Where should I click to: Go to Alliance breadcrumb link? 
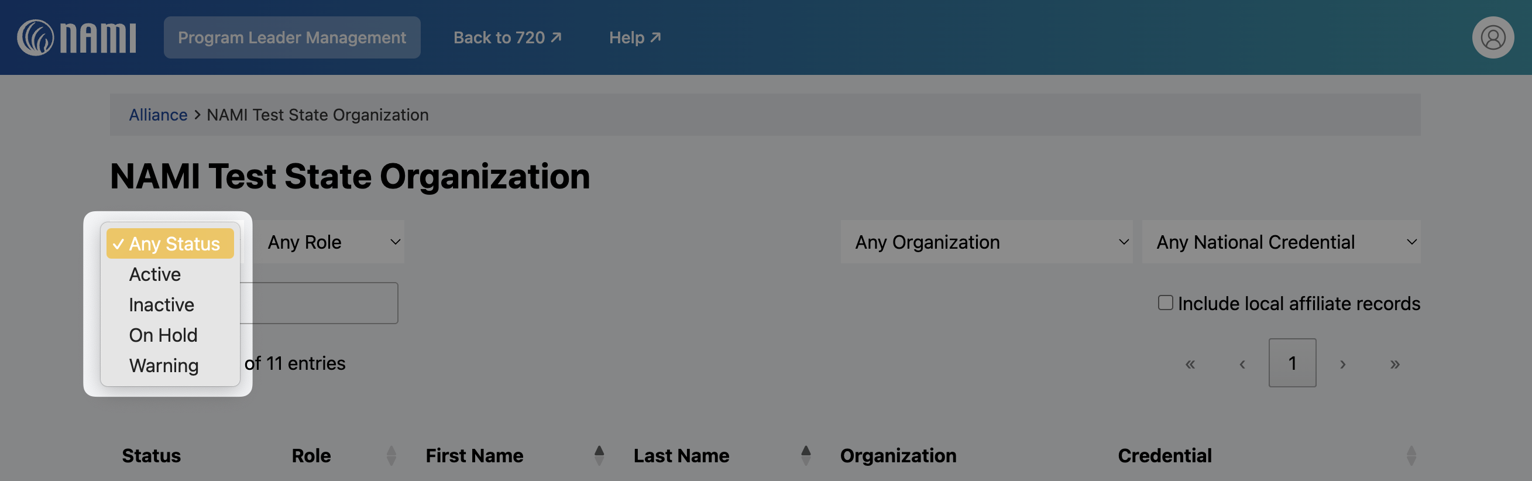pyautogui.click(x=158, y=115)
